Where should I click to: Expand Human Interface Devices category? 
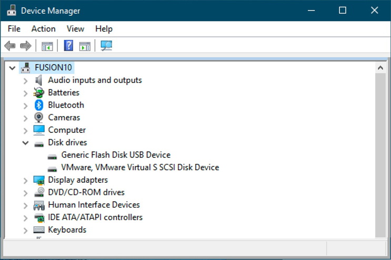click(25, 205)
